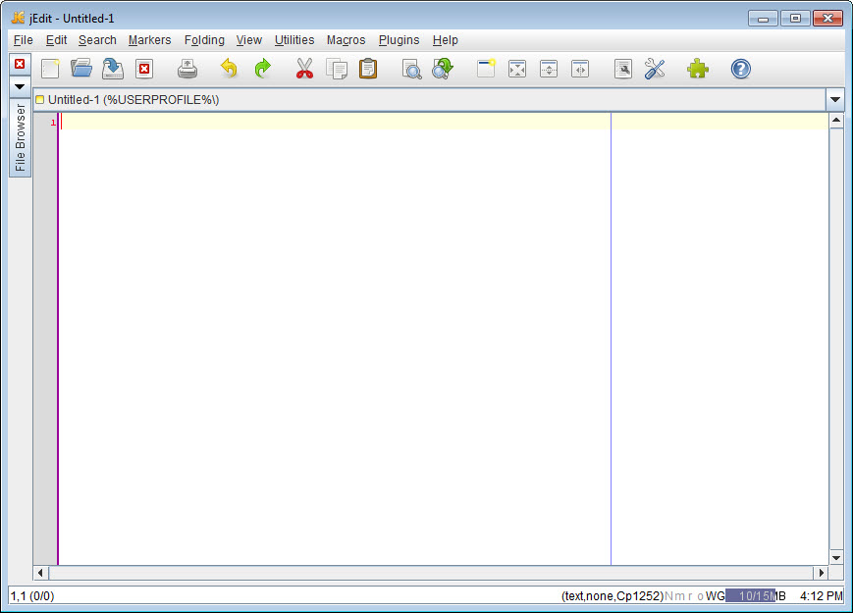Image resolution: width=853 pixels, height=613 pixels.
Task: Click the horizontal scrollbar right arrow
Action: [x=822, y=572]
